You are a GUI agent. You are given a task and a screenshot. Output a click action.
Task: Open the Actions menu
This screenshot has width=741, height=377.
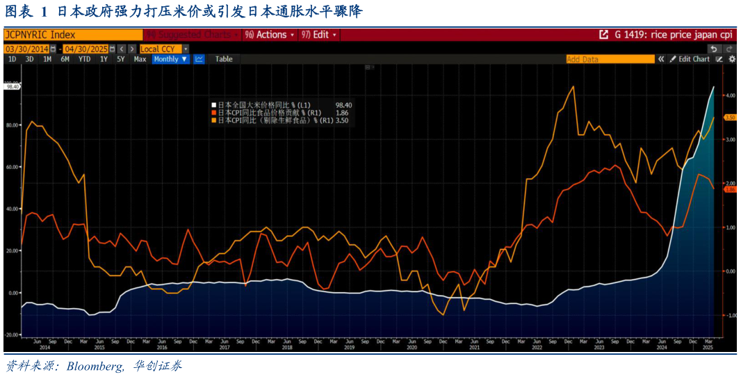click(270, 34)
